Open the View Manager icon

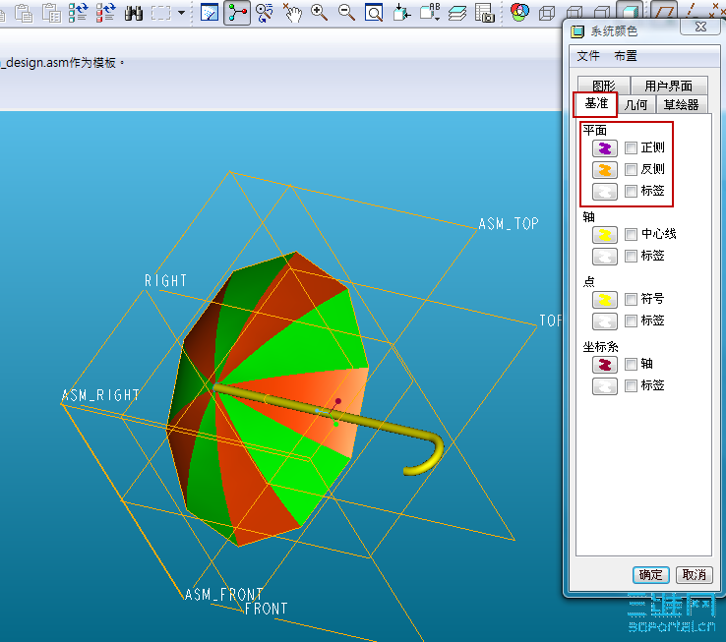(485, 13)
